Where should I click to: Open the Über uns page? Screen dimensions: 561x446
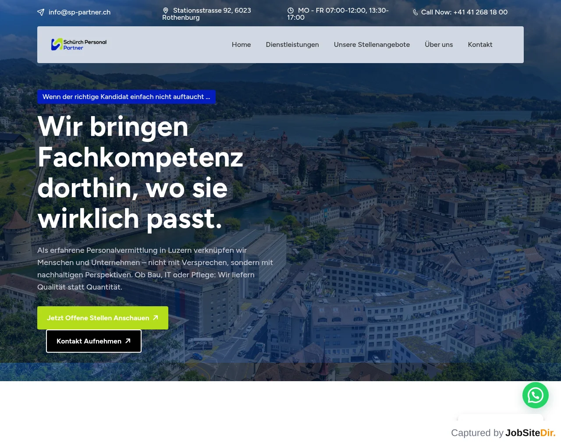pos(439,45)
